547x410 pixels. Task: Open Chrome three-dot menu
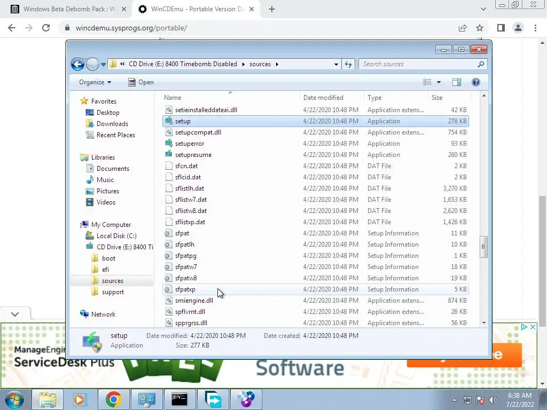(x=535, y=28)
